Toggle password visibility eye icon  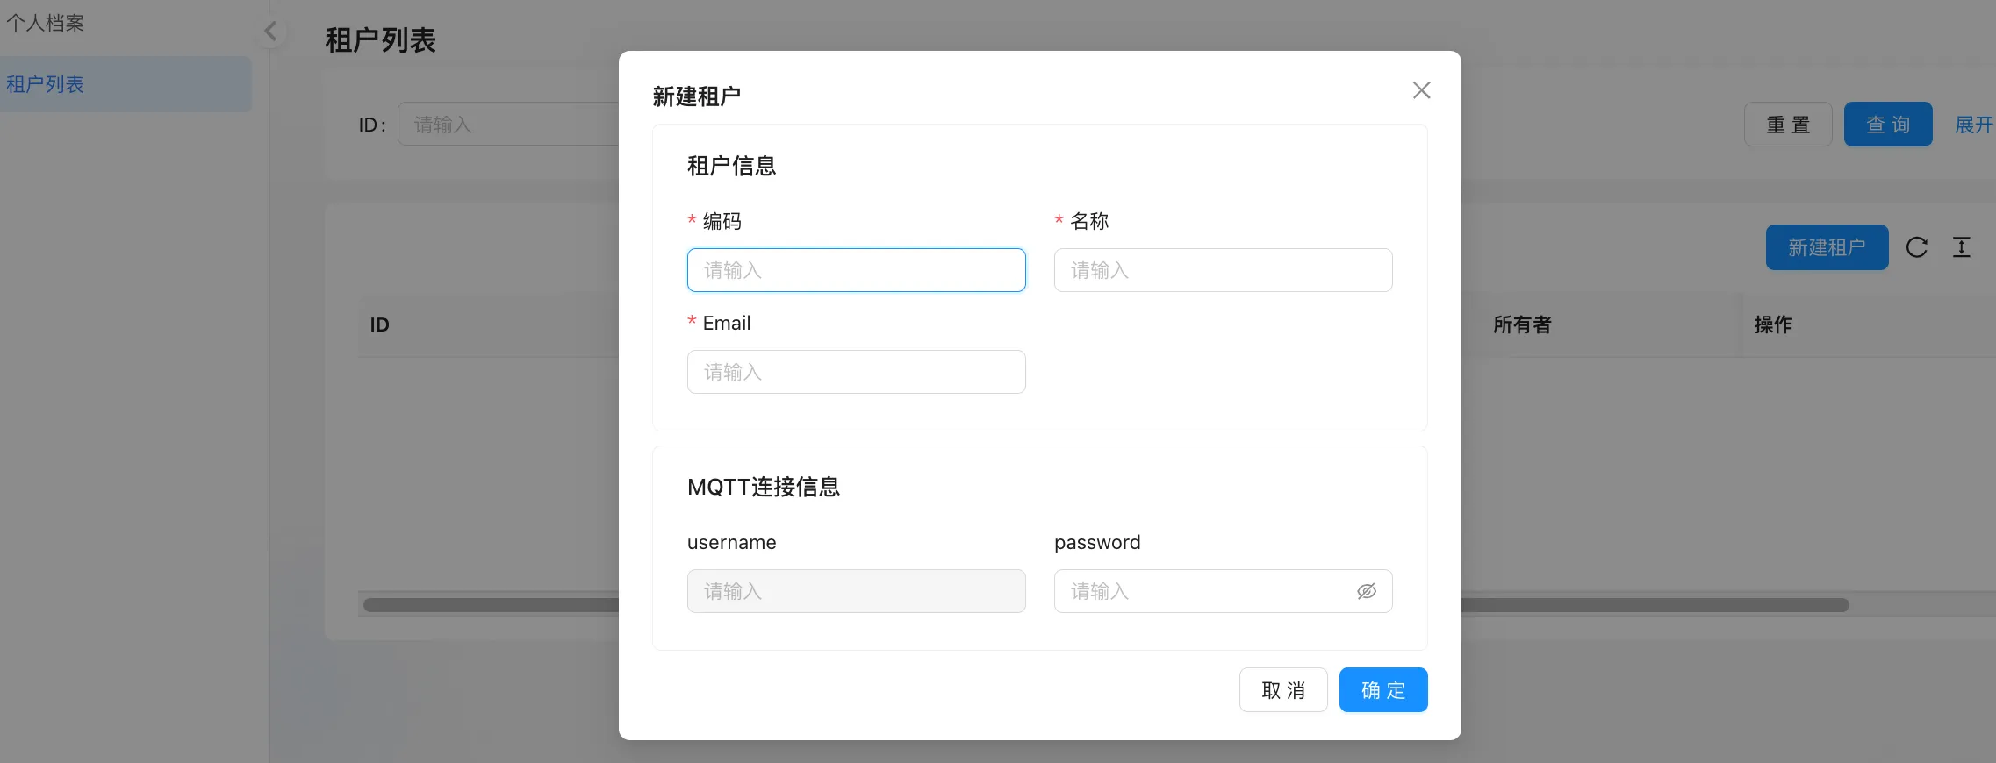[x=1366, y=592]
